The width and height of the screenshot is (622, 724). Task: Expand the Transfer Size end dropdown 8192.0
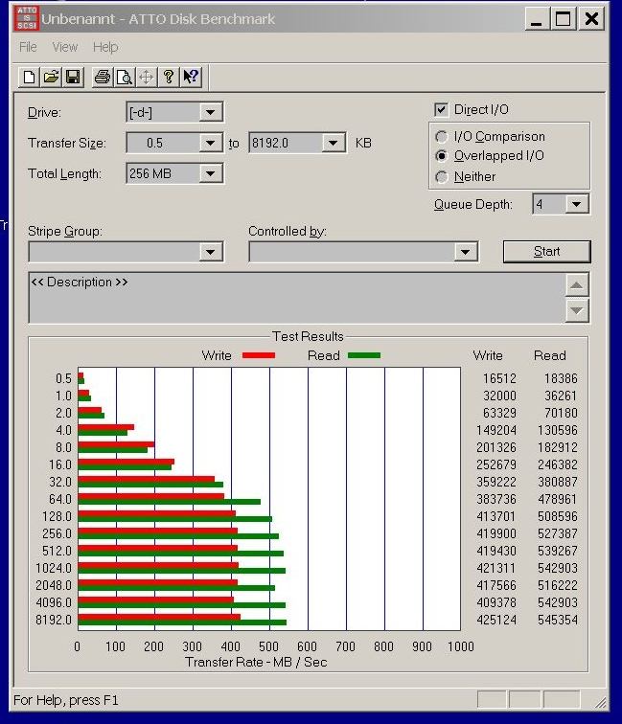coord(334,143)
